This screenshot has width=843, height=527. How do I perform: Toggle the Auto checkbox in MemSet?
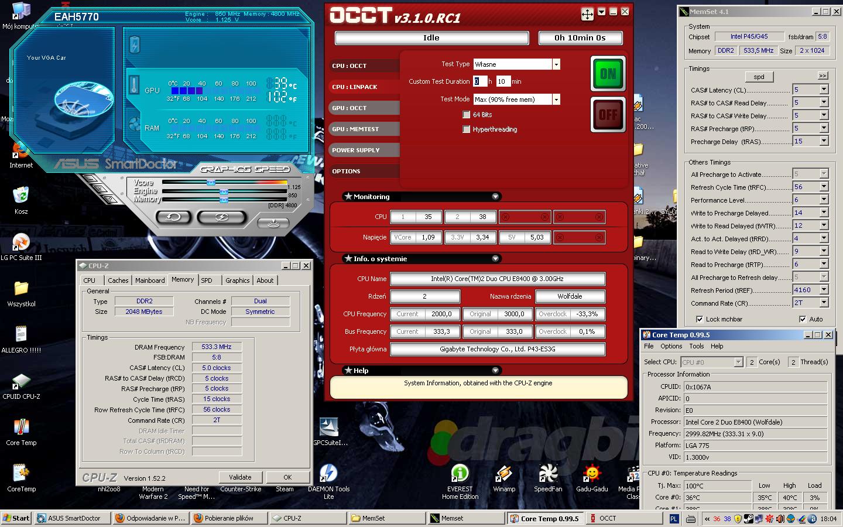pyautogui.click(x=803, y=319)
